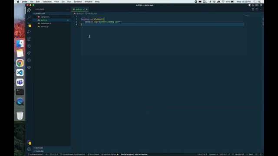Change the UTF-8 file encoding
The image size is (278, 156).
tap(222, 154)
